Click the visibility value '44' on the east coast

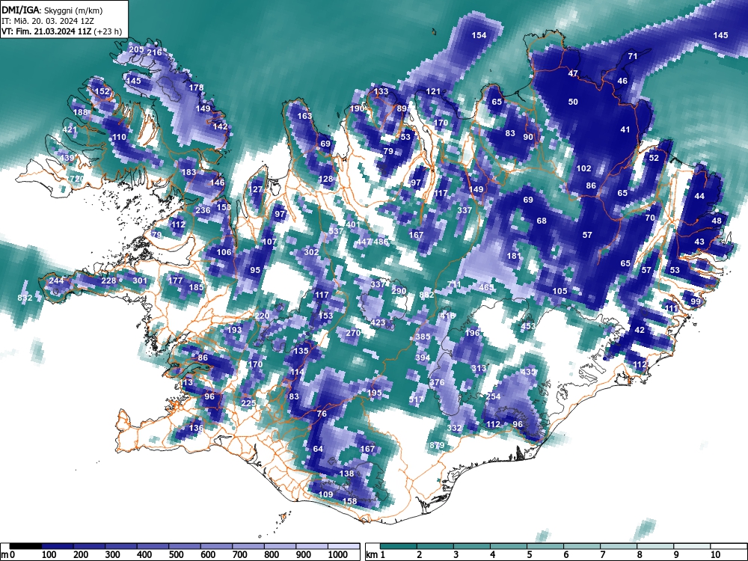click(x=699, y=196)
